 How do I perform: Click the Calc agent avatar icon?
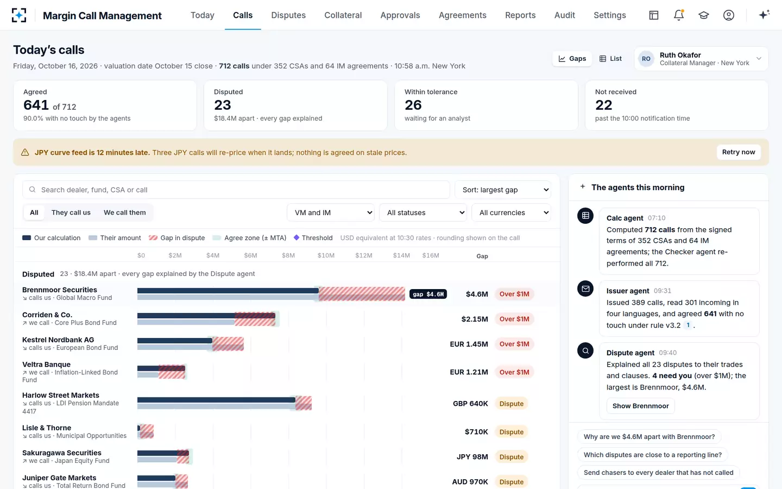[x=585, y=216]
